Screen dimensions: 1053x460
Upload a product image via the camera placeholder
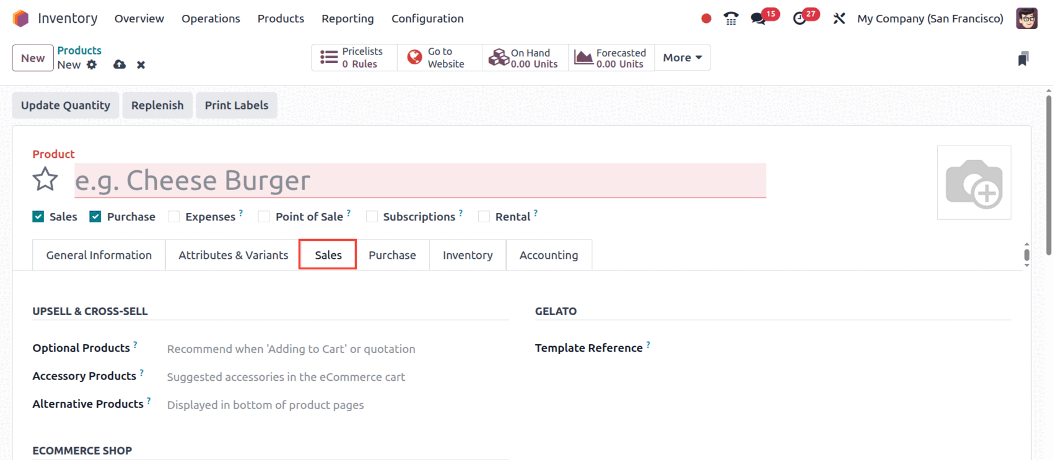tap(974, 183)
